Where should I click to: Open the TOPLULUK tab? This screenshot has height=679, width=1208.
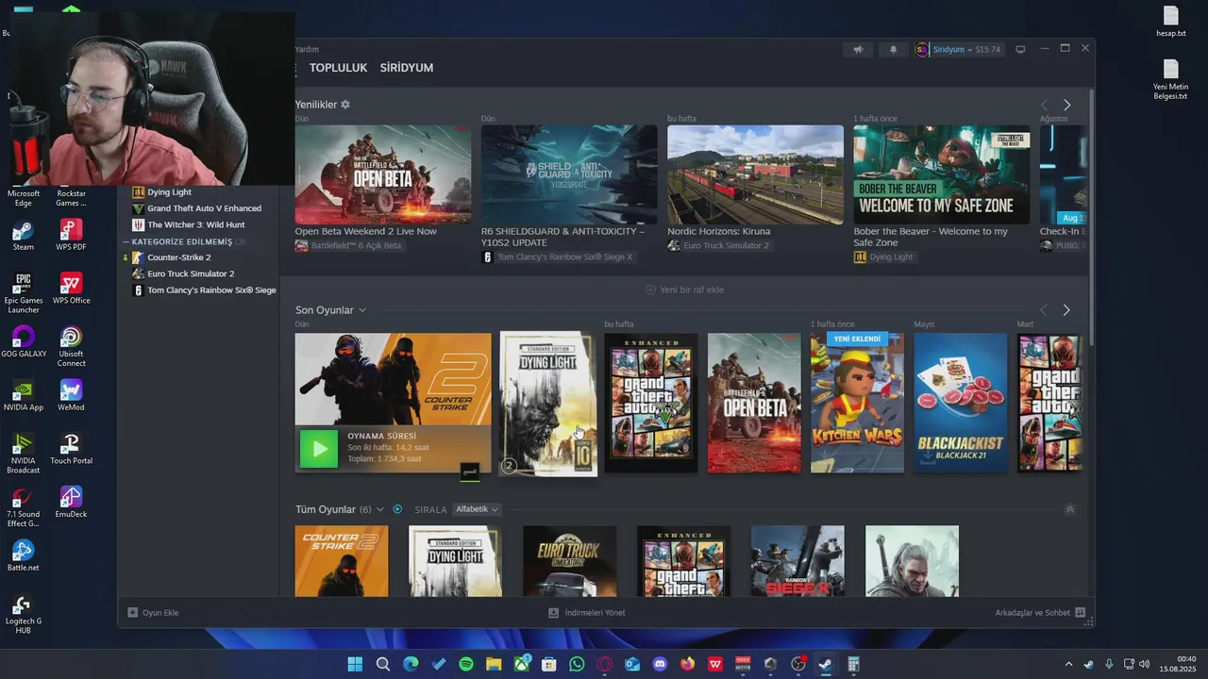click(338, 68)
